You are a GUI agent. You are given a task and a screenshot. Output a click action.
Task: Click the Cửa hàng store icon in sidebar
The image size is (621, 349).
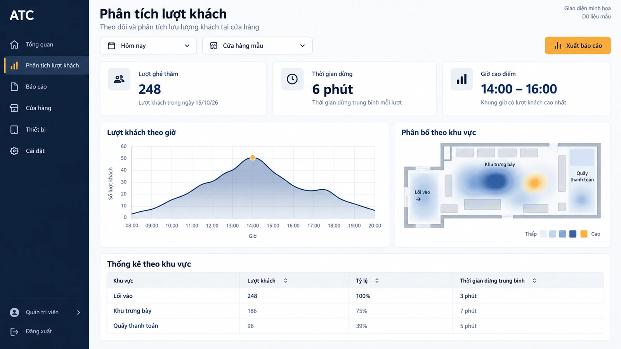click(14, 108)
